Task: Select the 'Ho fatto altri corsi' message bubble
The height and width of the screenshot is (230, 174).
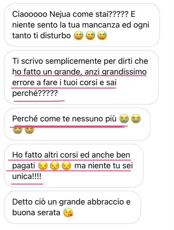Action: coord(74,166)
